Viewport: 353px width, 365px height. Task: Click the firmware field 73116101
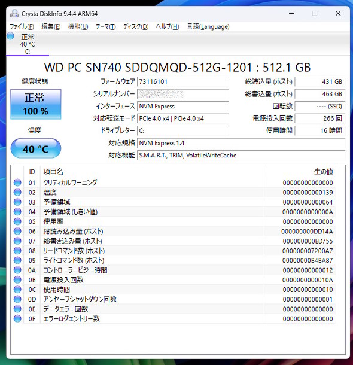tap(182, 82)
